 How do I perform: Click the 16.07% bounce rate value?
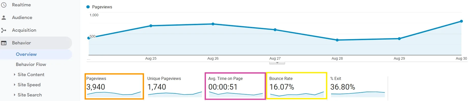(x=282, y=87)
